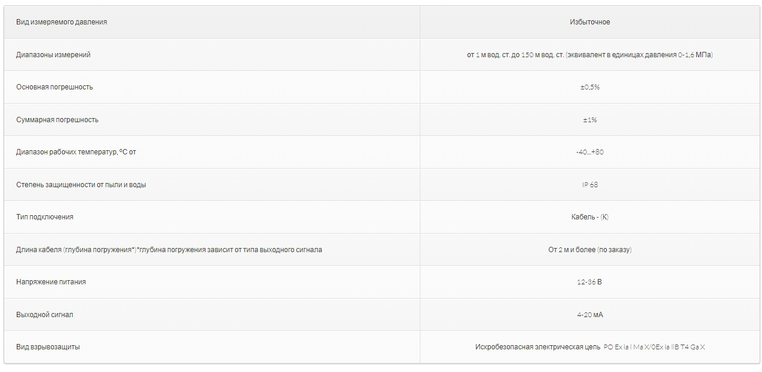Select the '±1%' total error value

[589, 120]
